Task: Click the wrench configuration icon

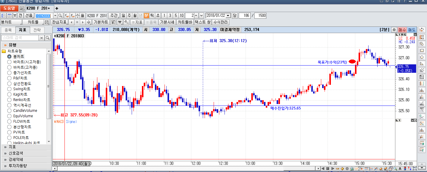Action: pos(127,22)
